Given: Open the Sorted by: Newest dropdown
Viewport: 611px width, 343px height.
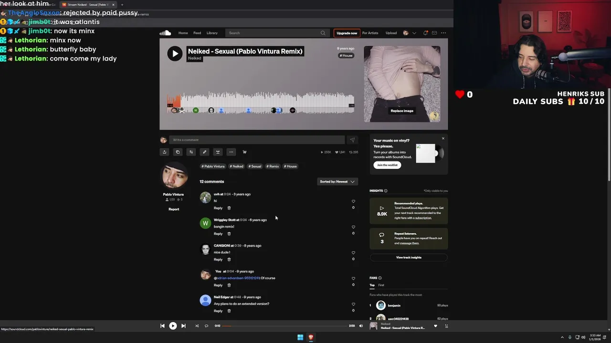Looking at the screenshot, I should [337, 182].
